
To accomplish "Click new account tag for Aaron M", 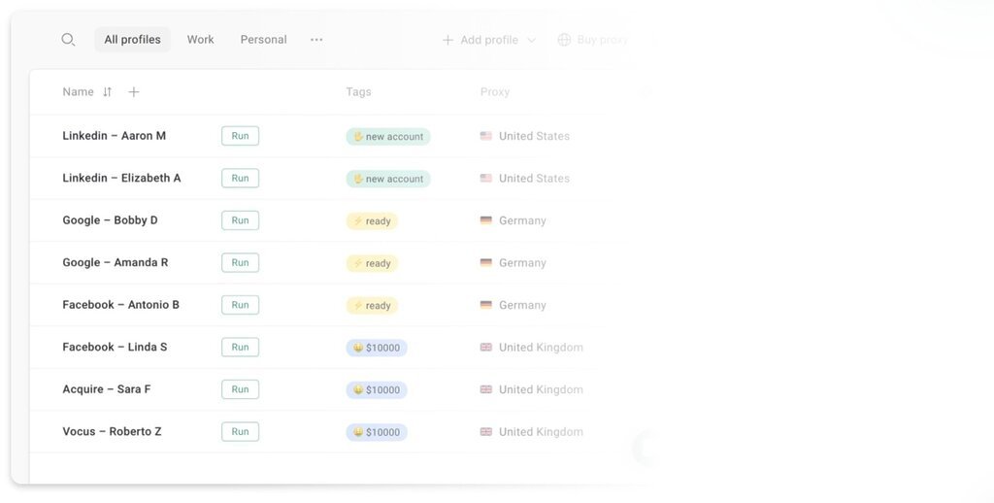I will 388,136.
